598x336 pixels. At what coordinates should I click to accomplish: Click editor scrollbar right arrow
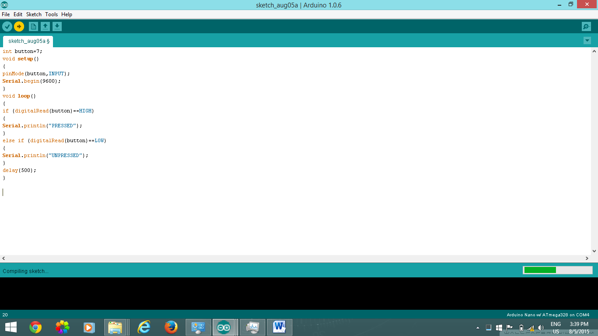coord(587,259)
